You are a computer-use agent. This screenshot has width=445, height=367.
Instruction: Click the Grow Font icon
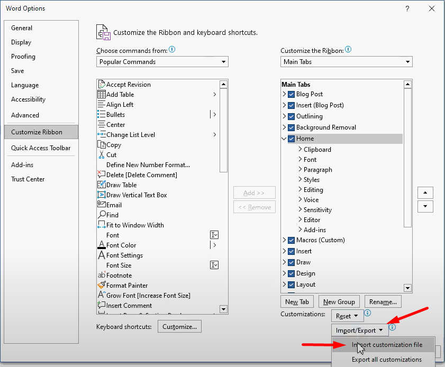(x=102, y=295)
